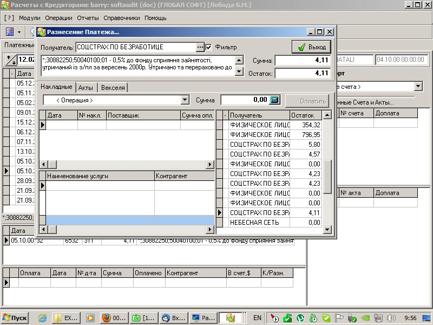Open the Справочники menu
The image size is (433, 325).
(x=121, y=18)
